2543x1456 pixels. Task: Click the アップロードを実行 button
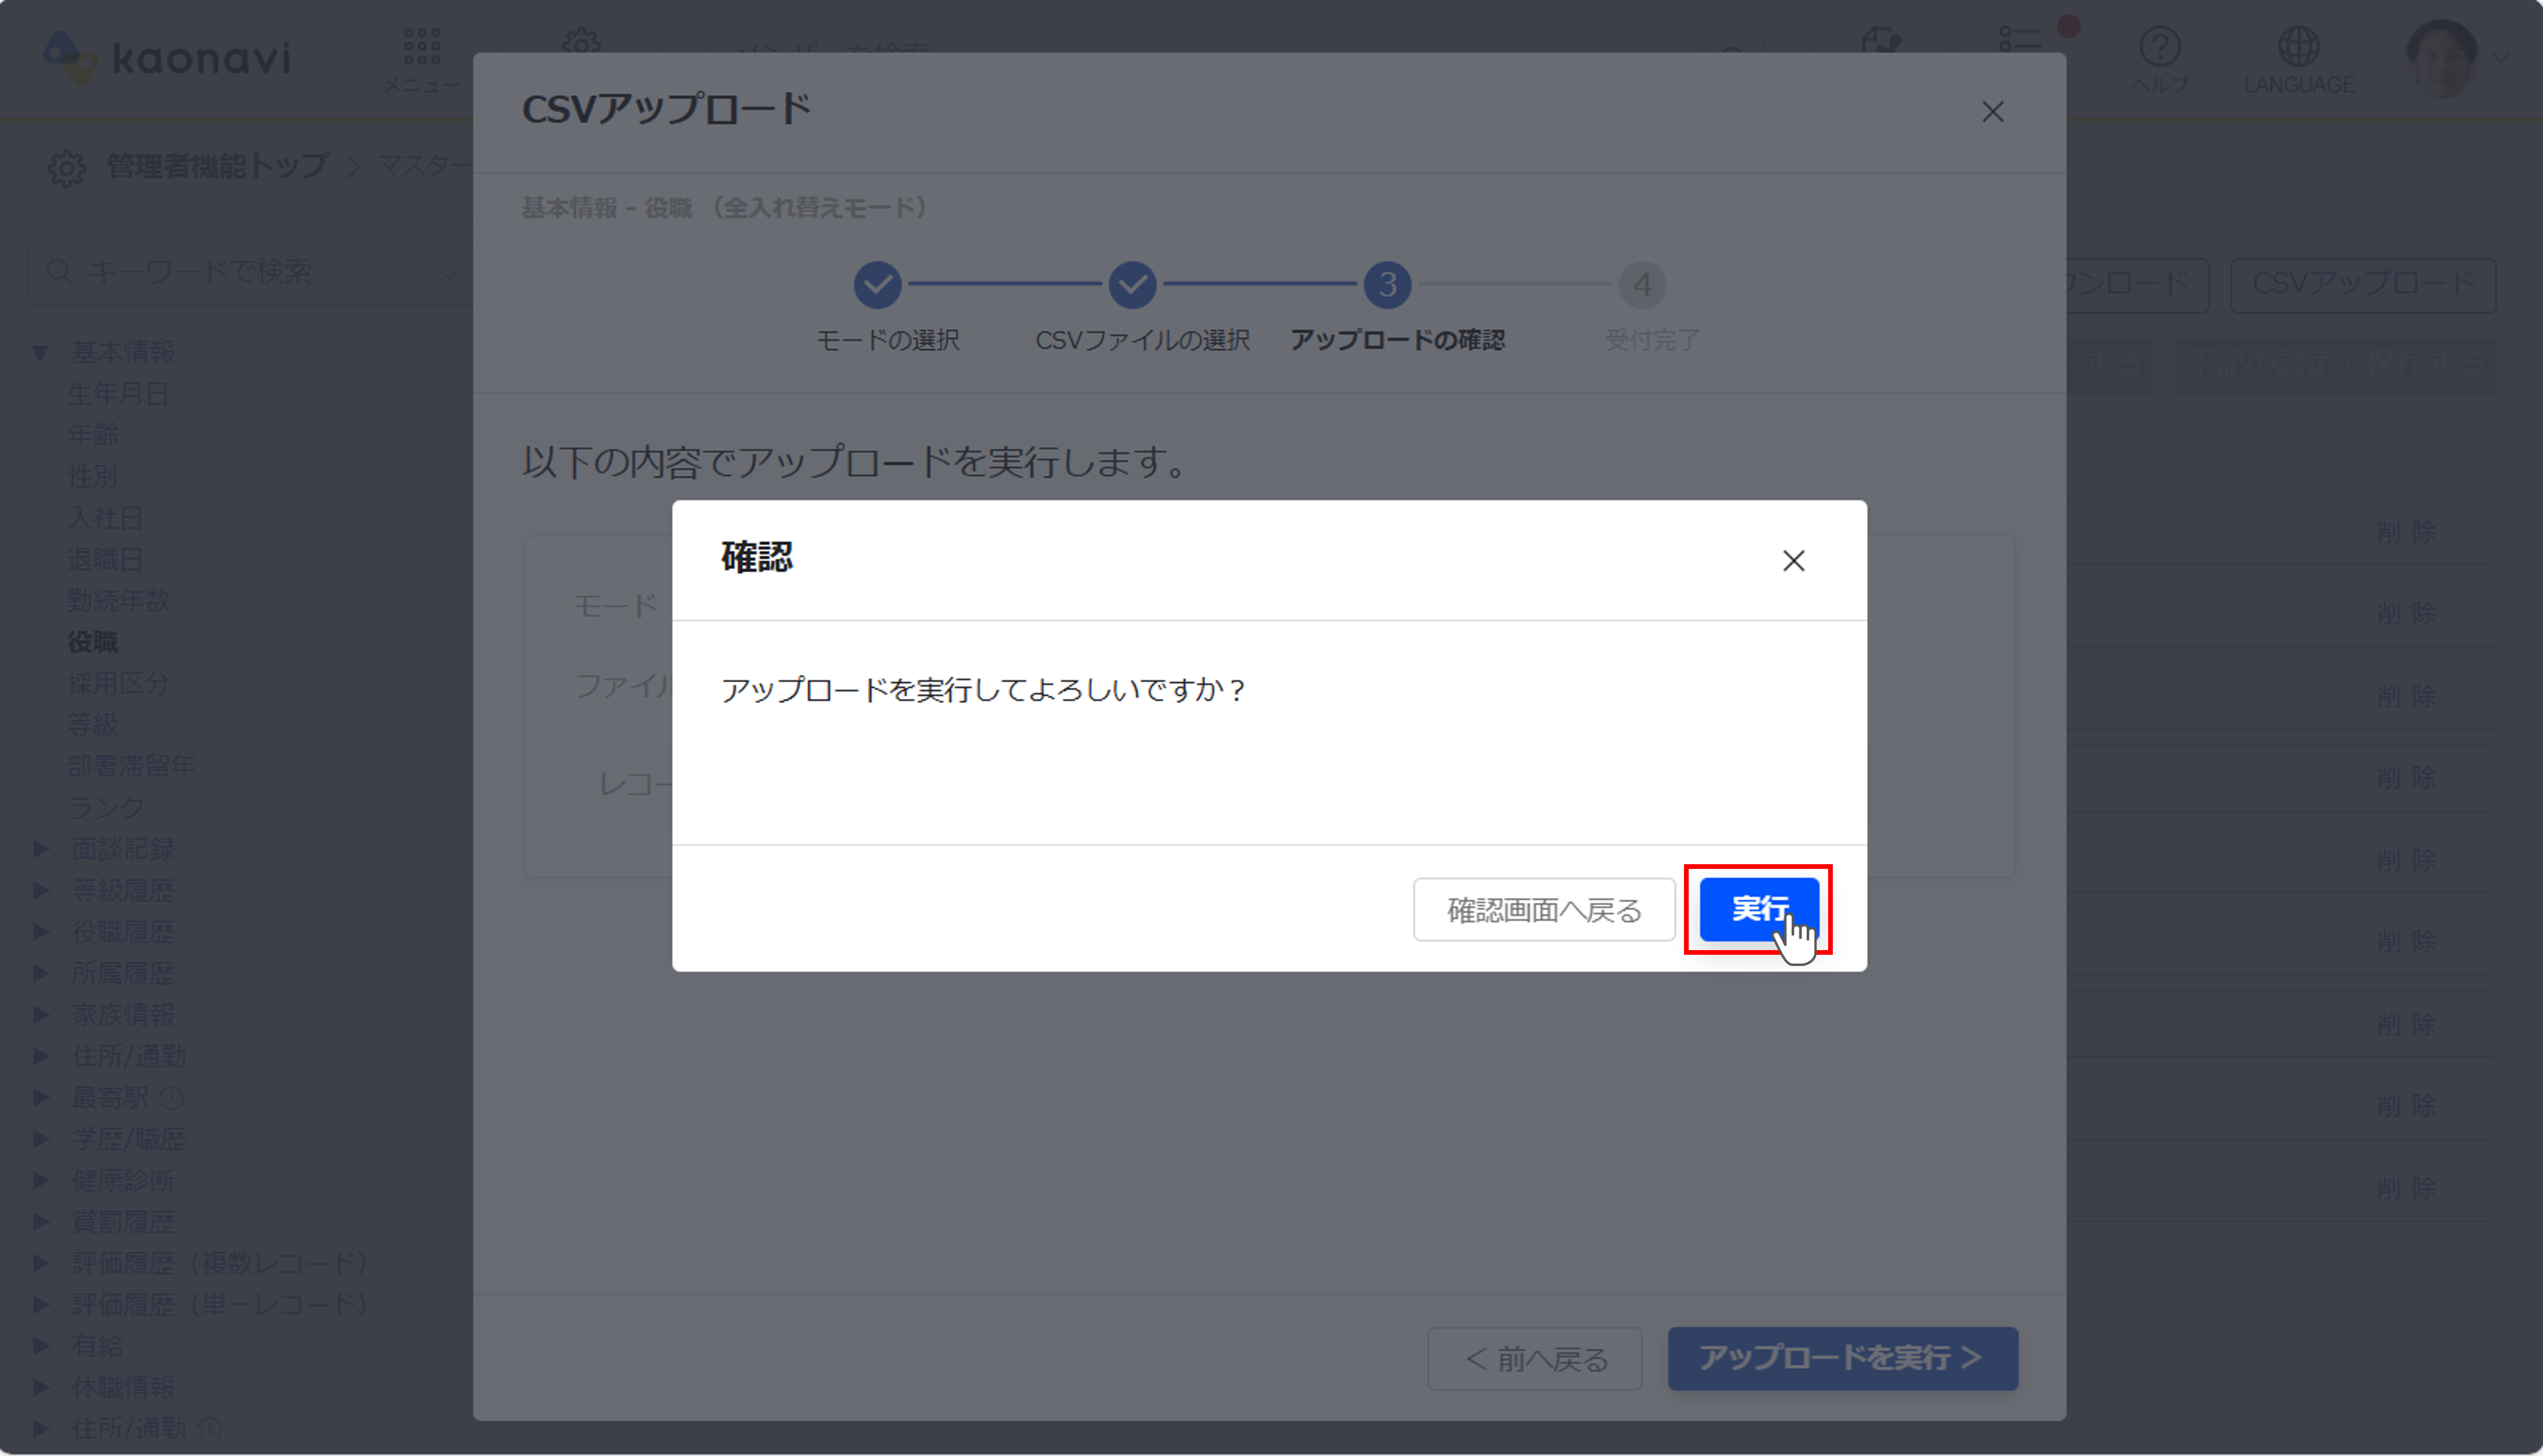click(1841, 1358)
